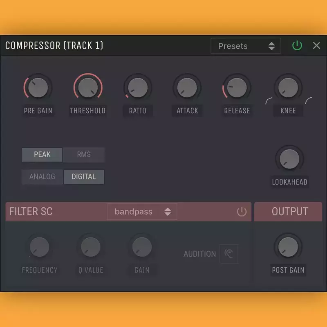Click the PRE GAIN label
327x327 pixels.
pyautogui.click(x=38, y=111)
